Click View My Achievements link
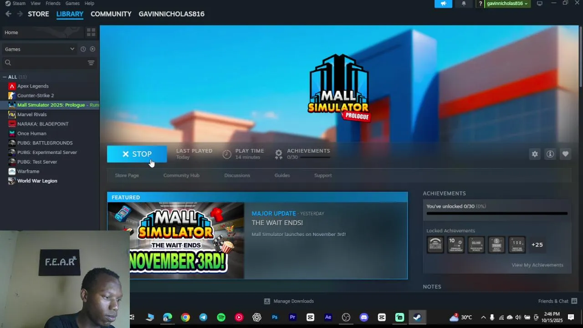Screen dimensions: 583x328 click(x=537, y=265)
